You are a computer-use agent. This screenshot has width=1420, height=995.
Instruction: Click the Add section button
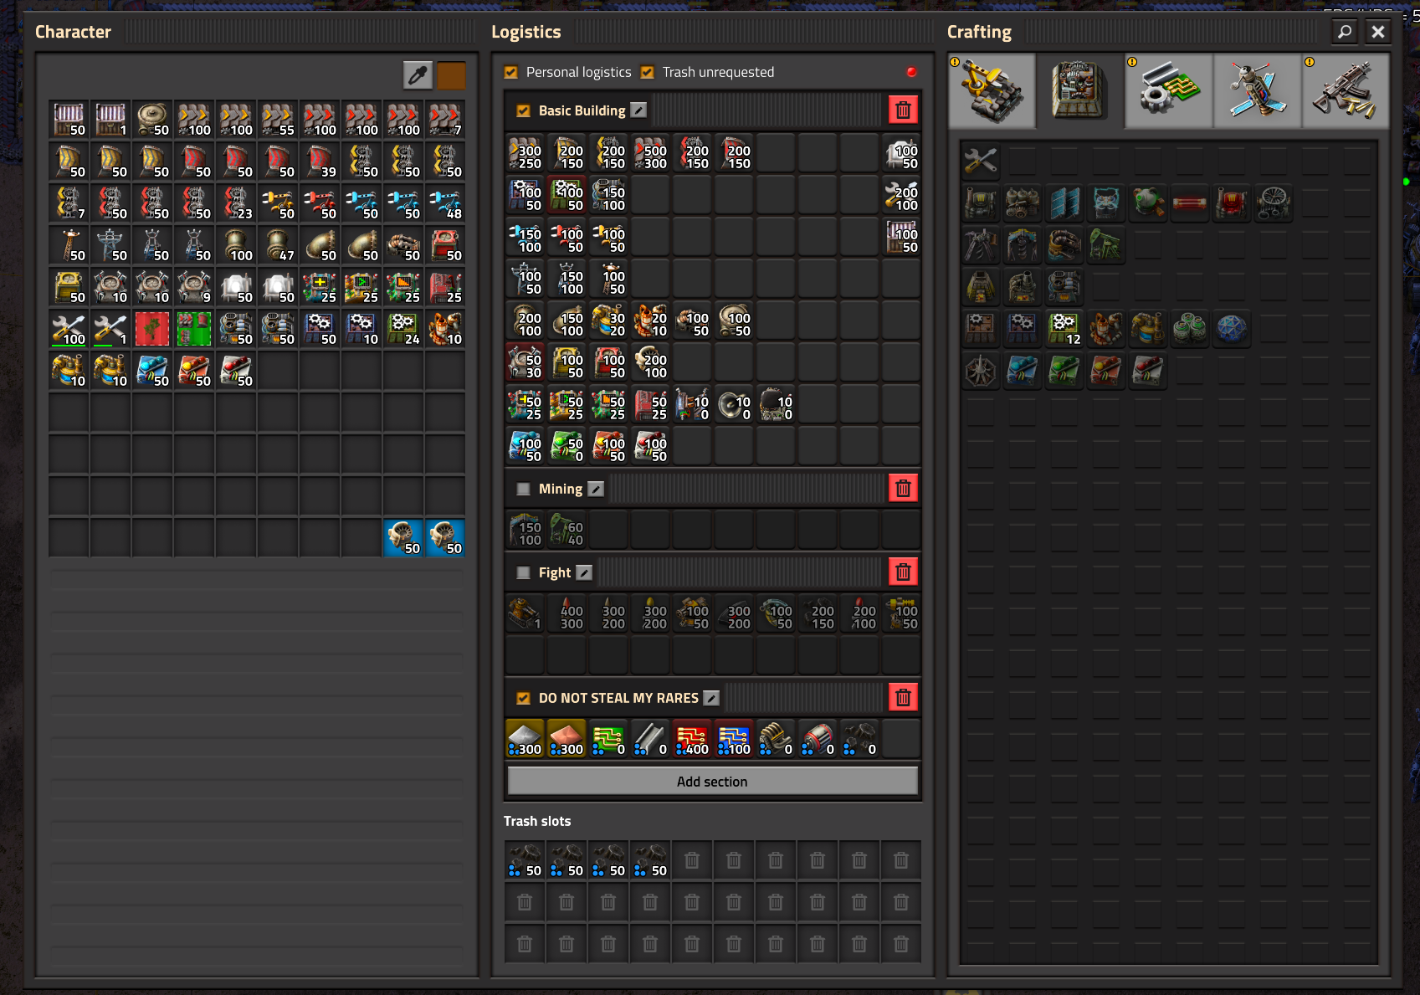[x=712, y=781]
